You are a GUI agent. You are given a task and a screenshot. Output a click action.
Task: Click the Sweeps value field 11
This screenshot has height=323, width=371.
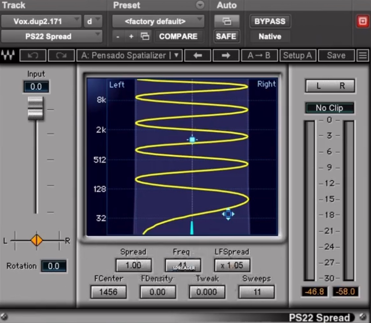(x=257, y=292)
